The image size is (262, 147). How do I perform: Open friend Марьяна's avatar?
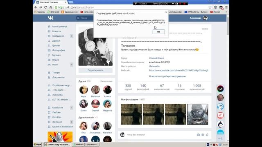[107, 104]
